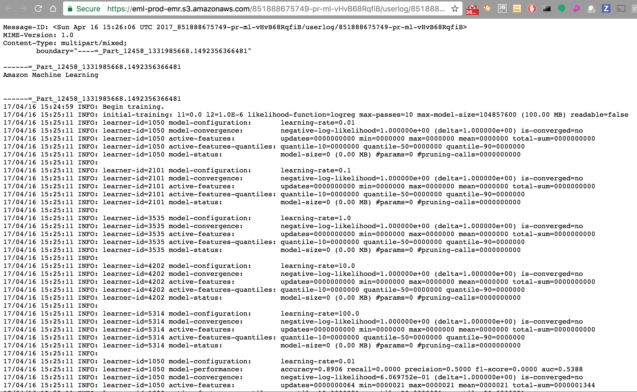Open the Note Board extension
637x392 pixels.
tap(517, 9)
